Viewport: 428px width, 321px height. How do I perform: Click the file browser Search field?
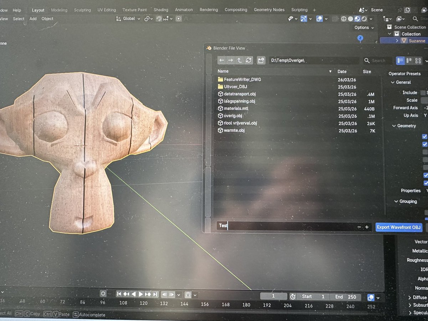377,61
